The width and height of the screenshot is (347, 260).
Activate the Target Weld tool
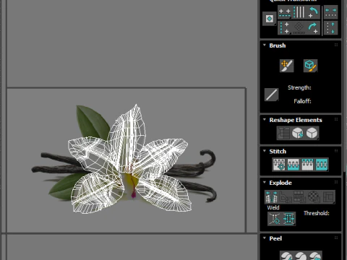[x=275, y=219]
